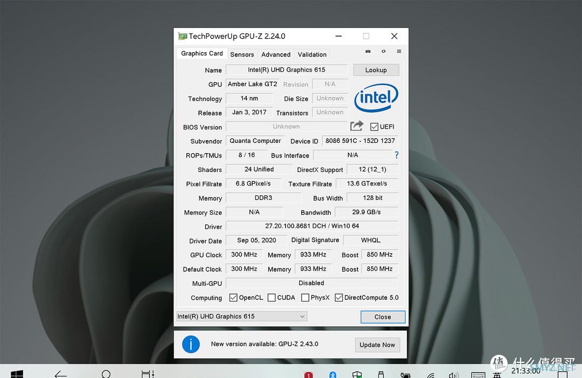Switch to the Validation tab
This screenshot has width=582, height=378.
click(312, 54)
